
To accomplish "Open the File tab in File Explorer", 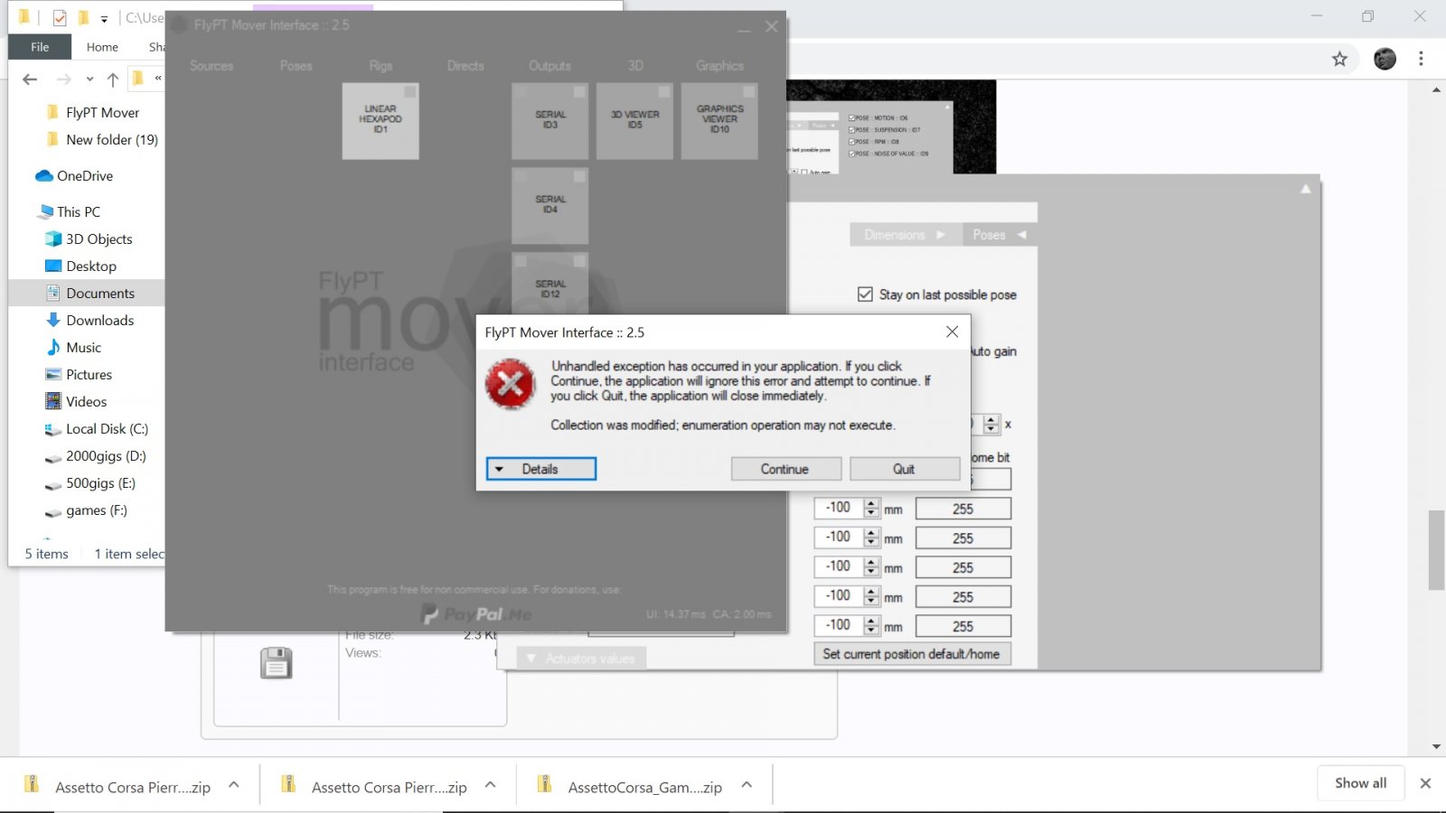I will 40,47.
